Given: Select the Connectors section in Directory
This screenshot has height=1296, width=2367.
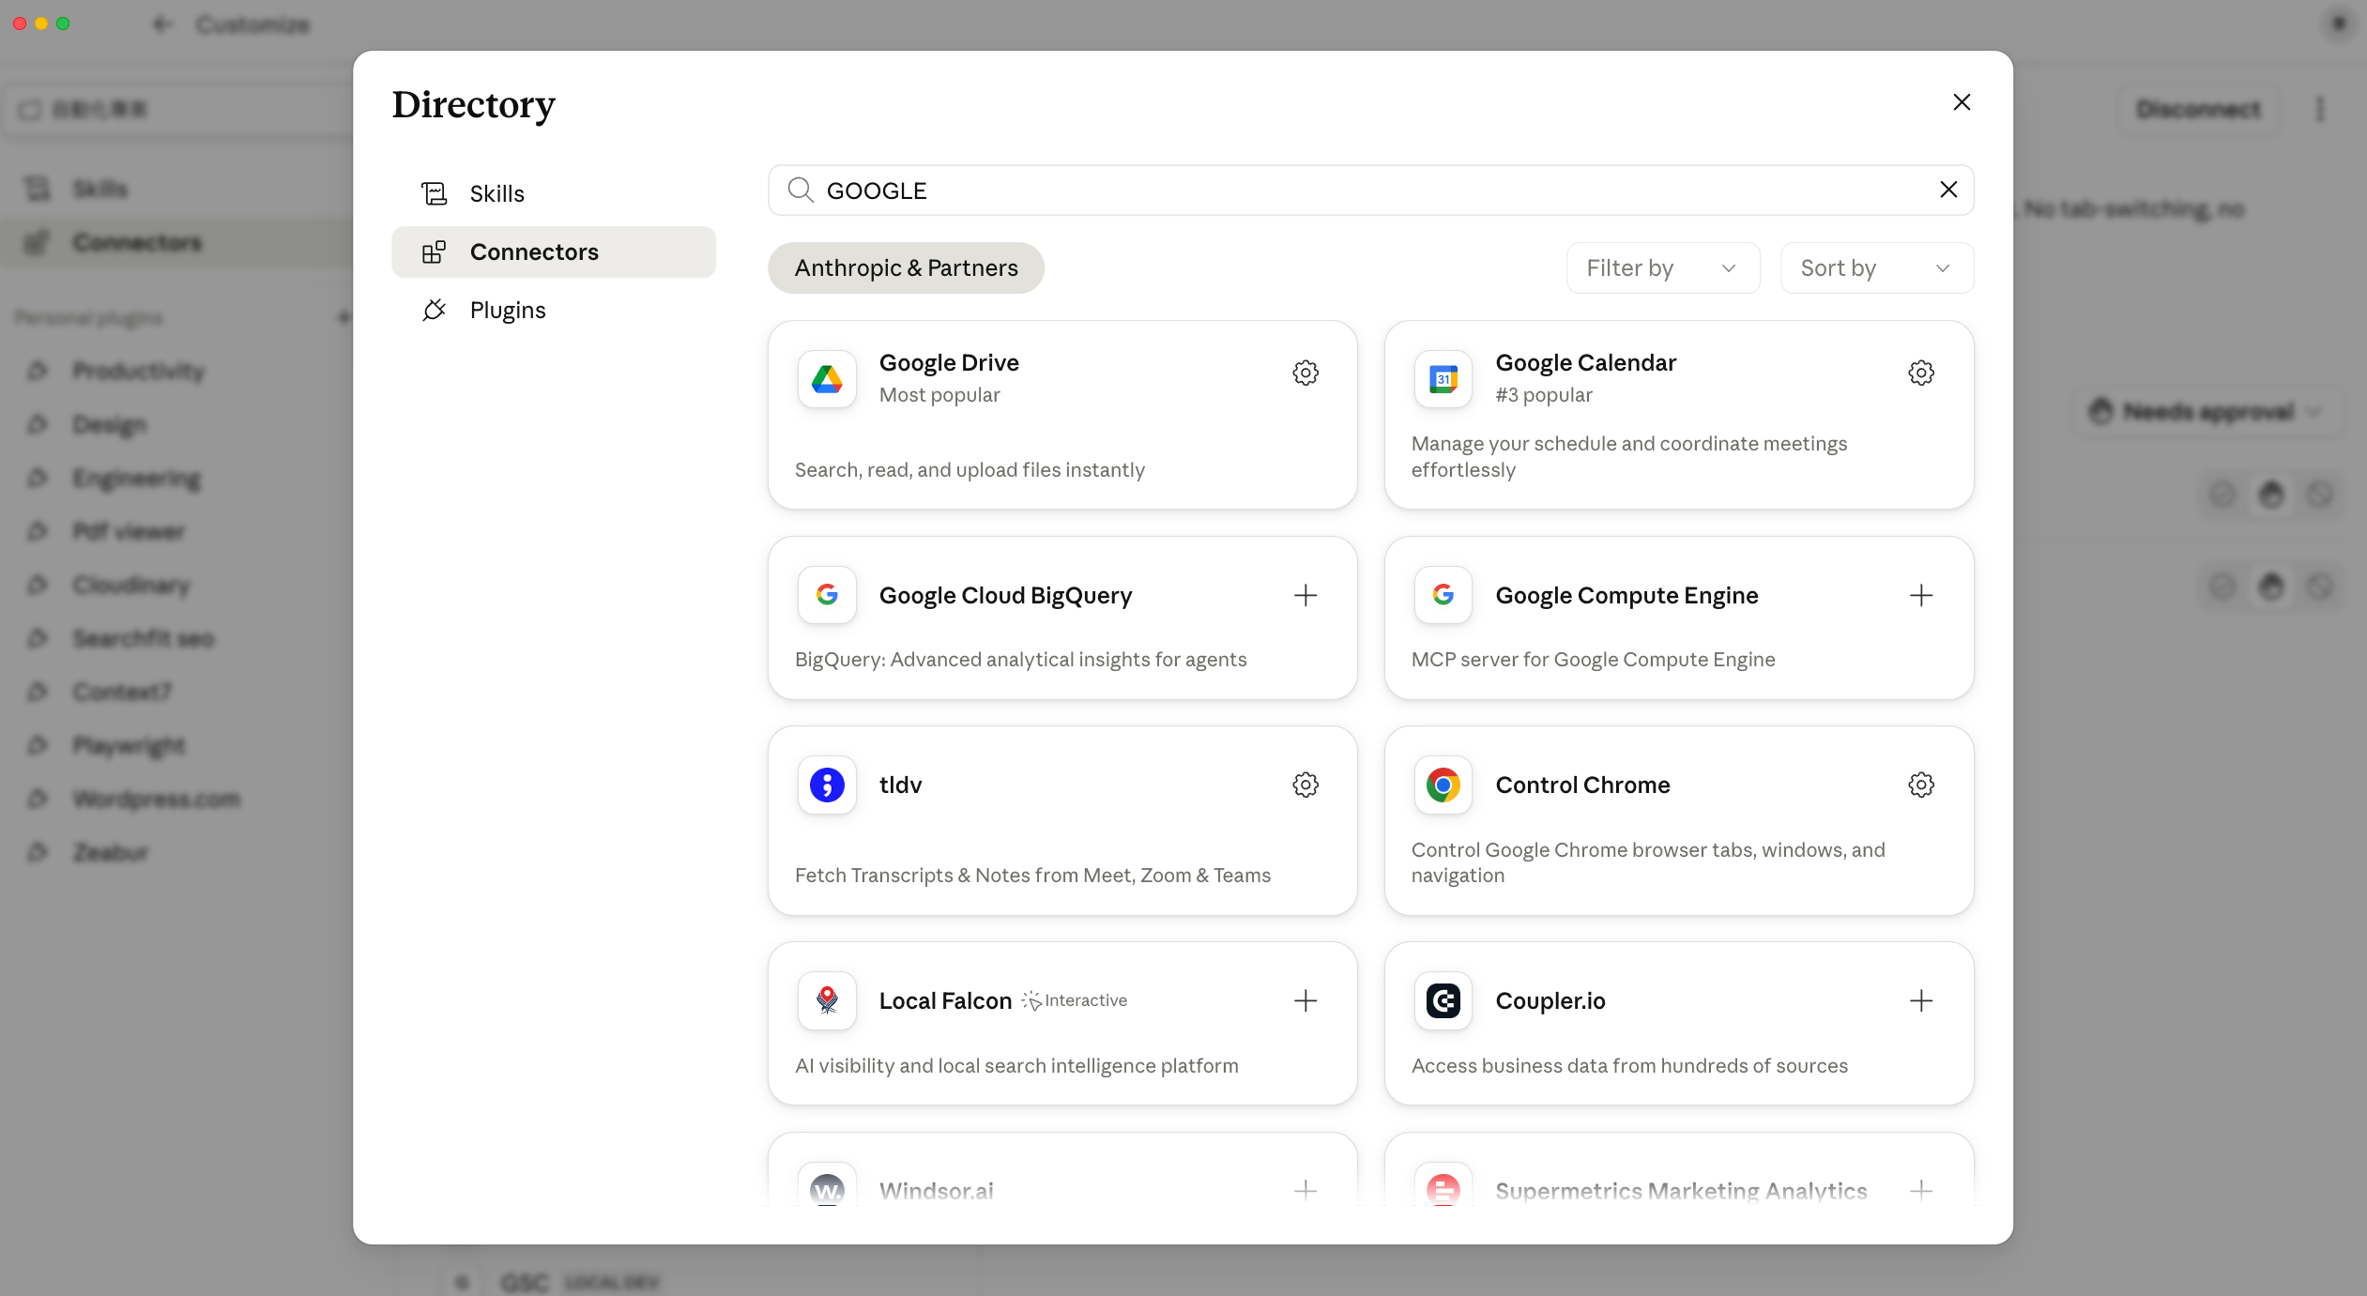Looking at the screenshot, I should pos(554,252).
